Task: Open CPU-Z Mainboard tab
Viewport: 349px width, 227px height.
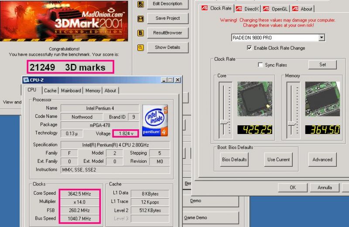Action: tap(71, 90)
